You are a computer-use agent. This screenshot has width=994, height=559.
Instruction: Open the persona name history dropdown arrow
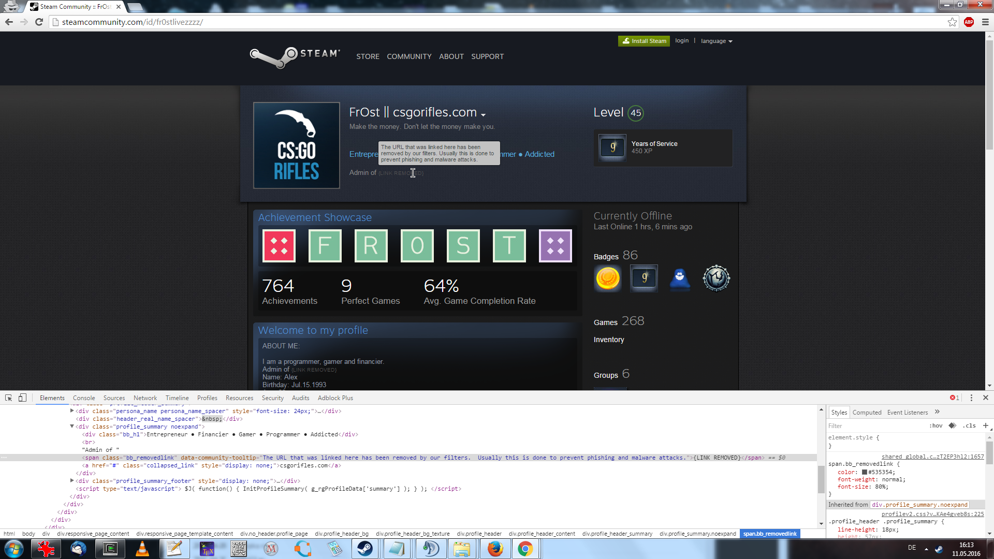point(483,115)
